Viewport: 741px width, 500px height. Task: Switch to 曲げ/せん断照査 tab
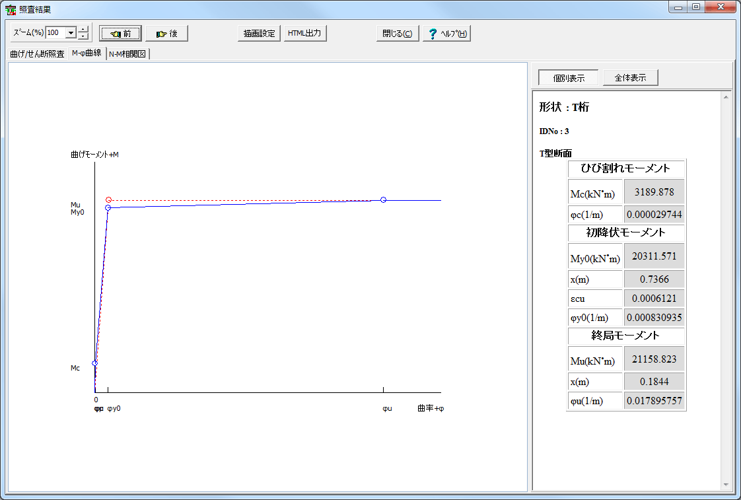(38, 54)
